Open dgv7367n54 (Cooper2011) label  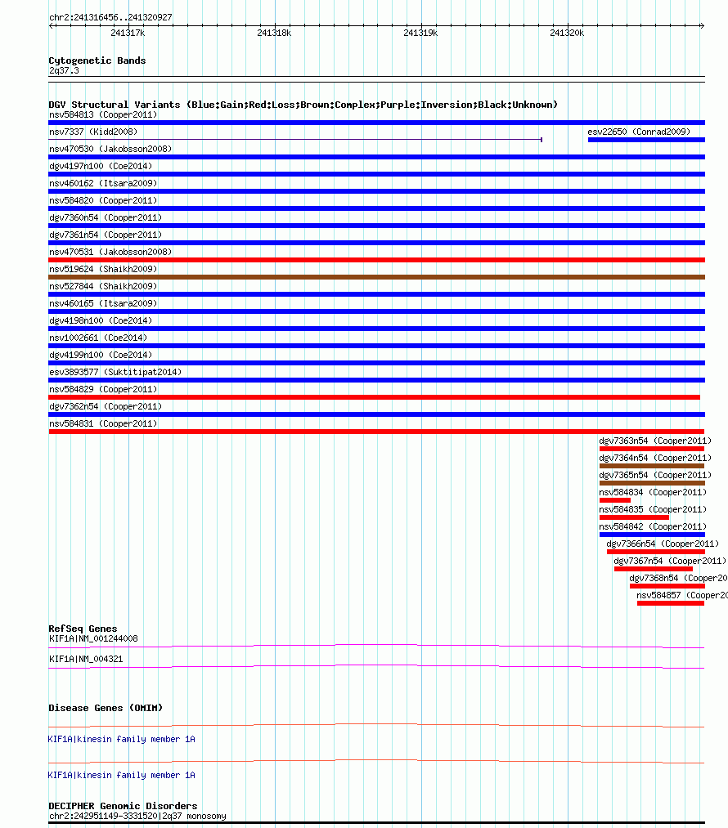tap(670, 561)
